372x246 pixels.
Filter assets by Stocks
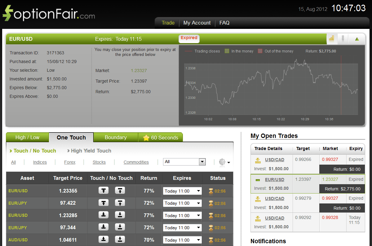click(x=99, y=162)
